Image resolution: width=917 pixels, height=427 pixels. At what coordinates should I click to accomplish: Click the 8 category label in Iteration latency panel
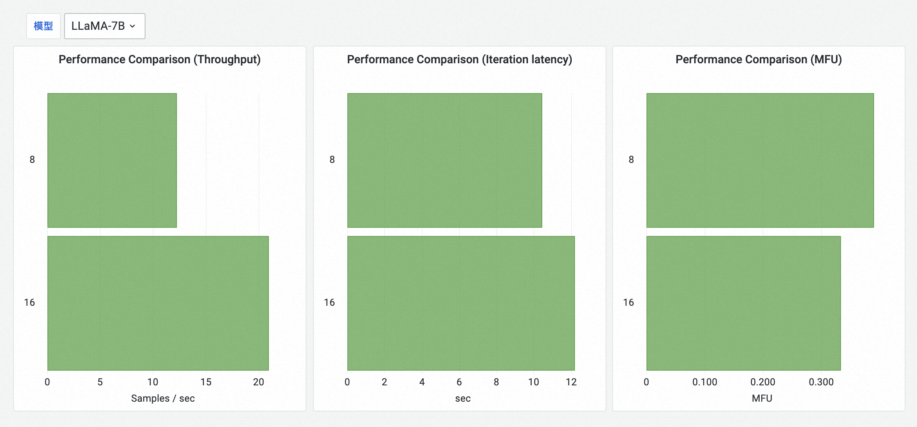[x=332, y=160]
